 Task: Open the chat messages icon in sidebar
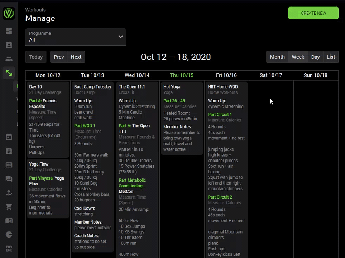click(9, 179)
